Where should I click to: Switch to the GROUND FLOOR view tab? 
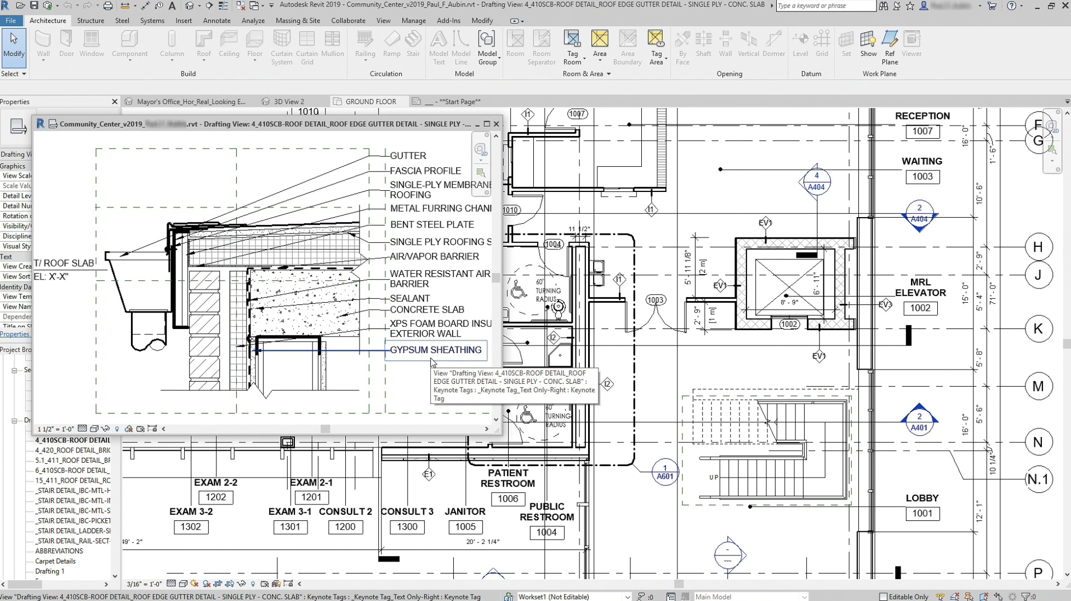pyautogui.click(x=370, y=101)
